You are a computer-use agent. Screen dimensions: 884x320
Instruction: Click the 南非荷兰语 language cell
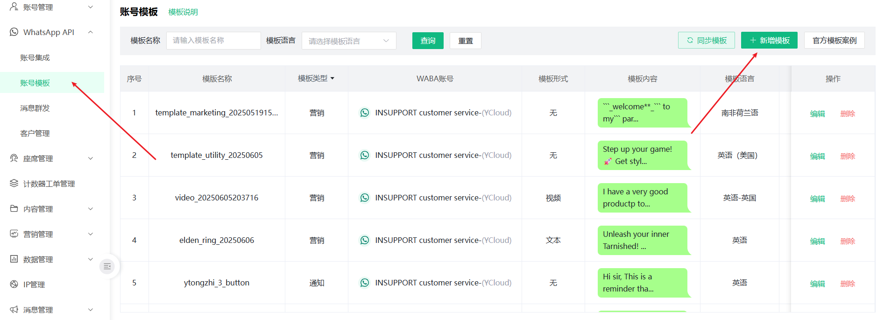[x=740, y=113]
